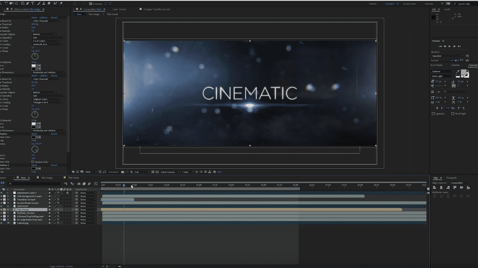The width and height of the screenshot is (478, 268).
Task: Switch to the Audio panel tab
Action: pyautogui.click(x=447, y=9)
